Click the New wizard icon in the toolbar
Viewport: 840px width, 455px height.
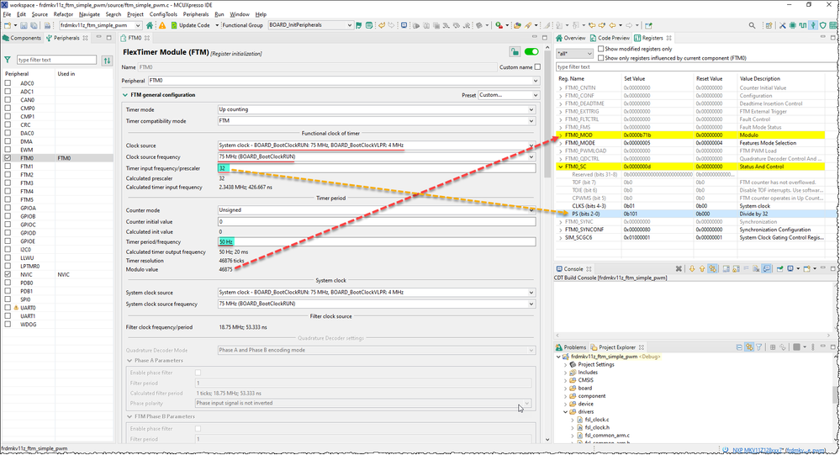click(8, 25)
